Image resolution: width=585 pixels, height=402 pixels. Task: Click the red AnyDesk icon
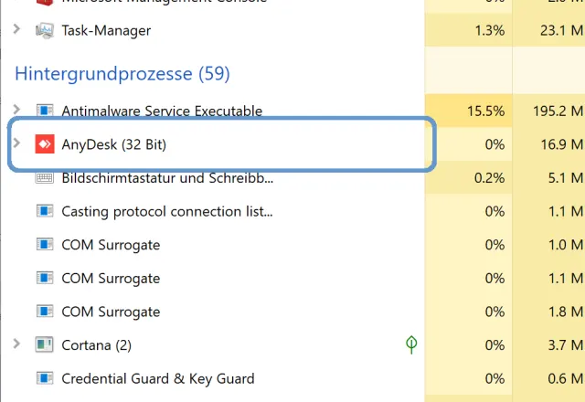coord(45,144)
